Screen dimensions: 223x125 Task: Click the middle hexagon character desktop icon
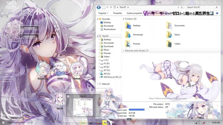pyautogui.click(x=60, y=69)
